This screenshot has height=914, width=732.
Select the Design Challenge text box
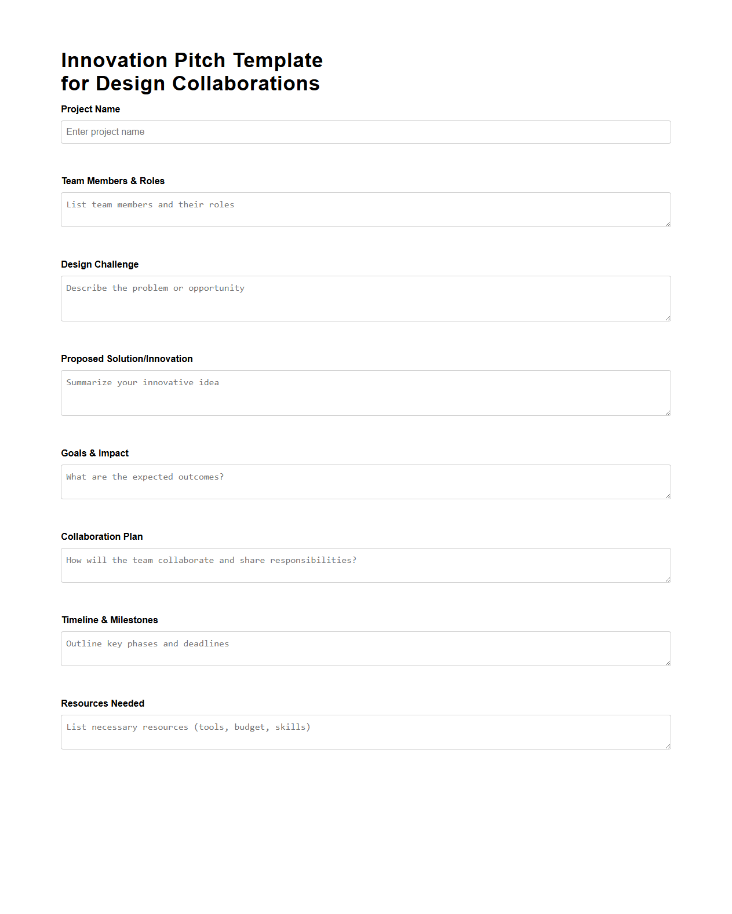(365, 298)
